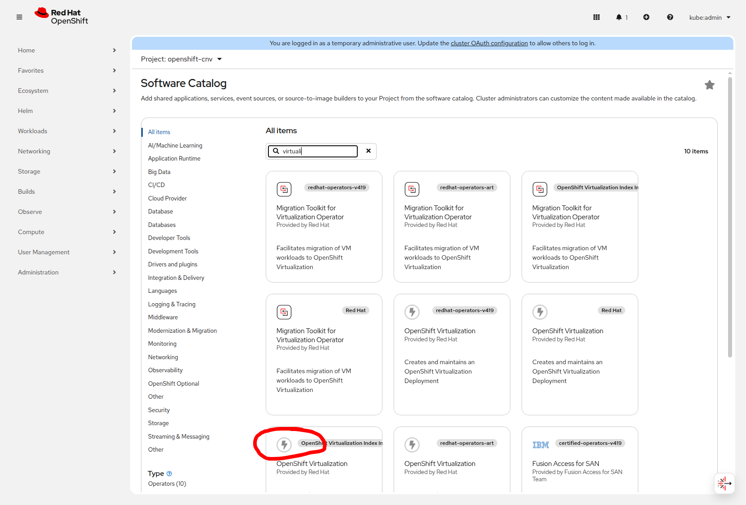Filter by the Database category
Image resolution: width=746 pixels, height=505 pixels.
coord(161,211)
